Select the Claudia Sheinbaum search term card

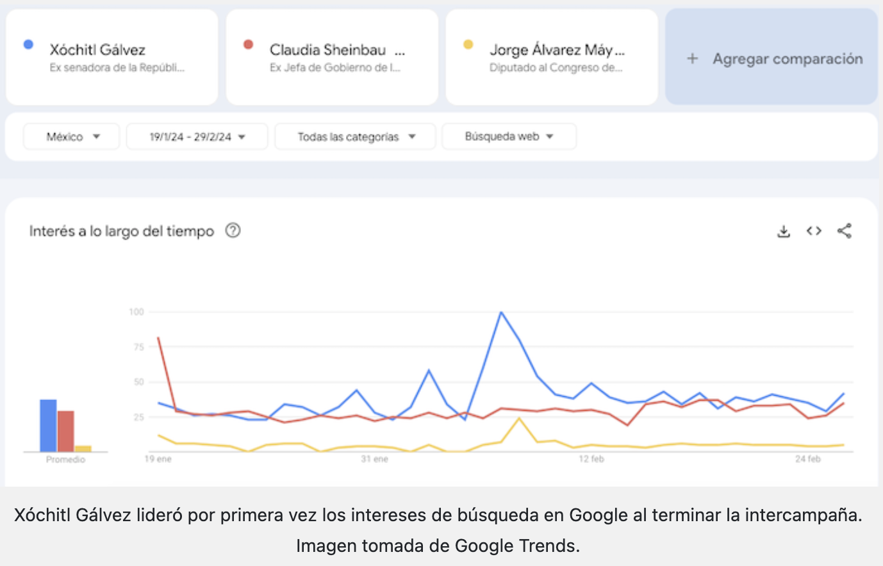click(x=332, y=57)
